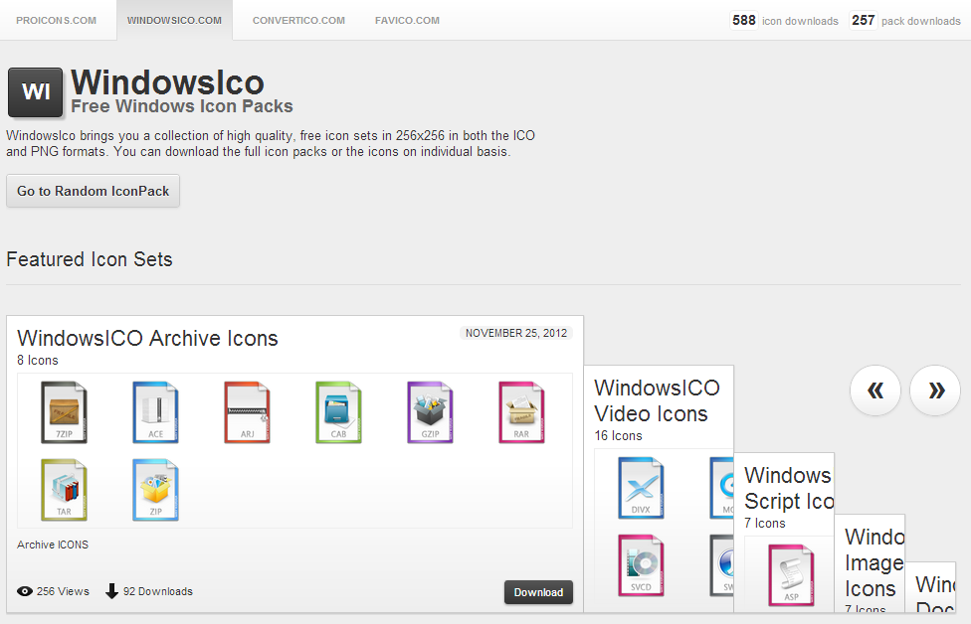Pick the ZIP archive icon
Viewport: 971px width, 624px height.
155,490
